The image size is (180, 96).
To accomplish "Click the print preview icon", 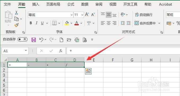I will 85,40.
